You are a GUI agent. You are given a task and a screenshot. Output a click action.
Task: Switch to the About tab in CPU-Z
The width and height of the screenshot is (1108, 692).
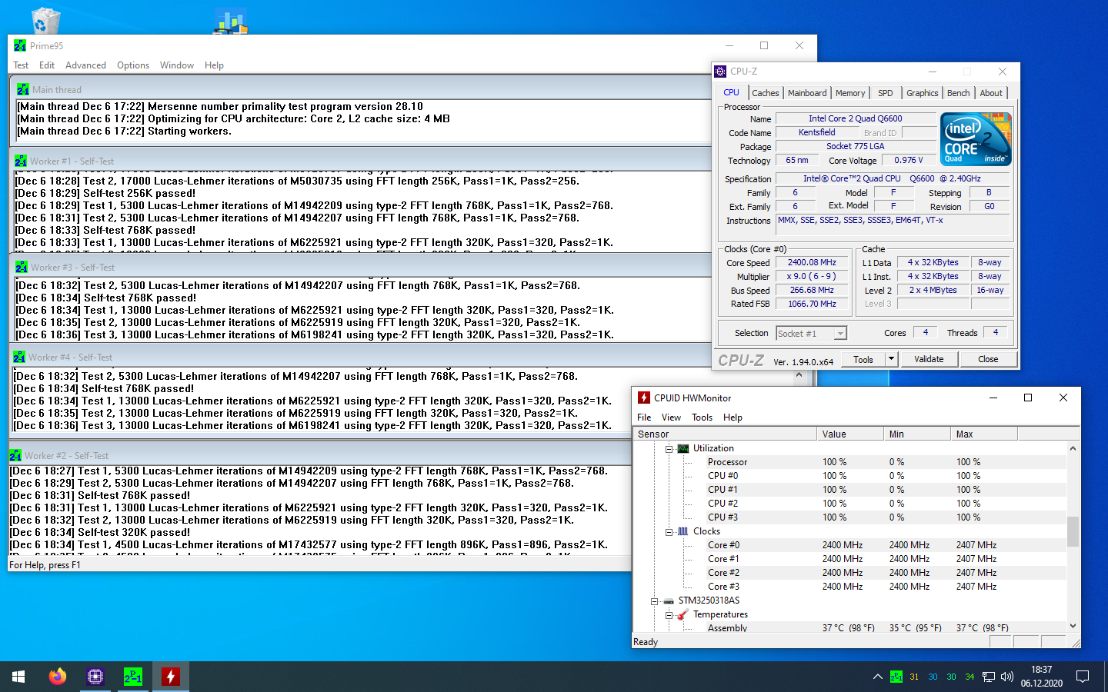coord(991,93)
